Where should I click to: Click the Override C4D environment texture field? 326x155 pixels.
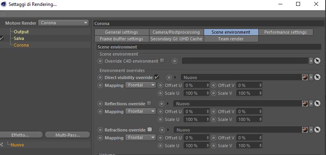tap(245, 61)
